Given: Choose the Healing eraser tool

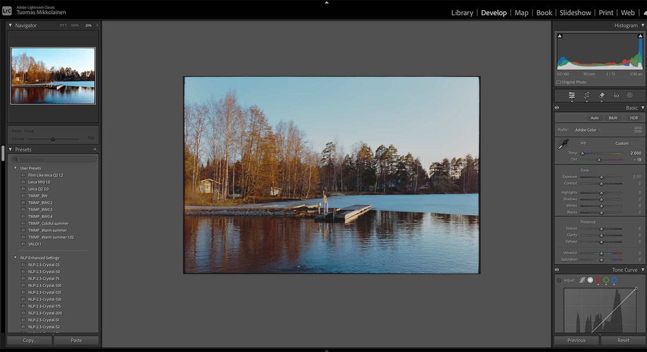Looking at the screenshot, I should 602,95.
